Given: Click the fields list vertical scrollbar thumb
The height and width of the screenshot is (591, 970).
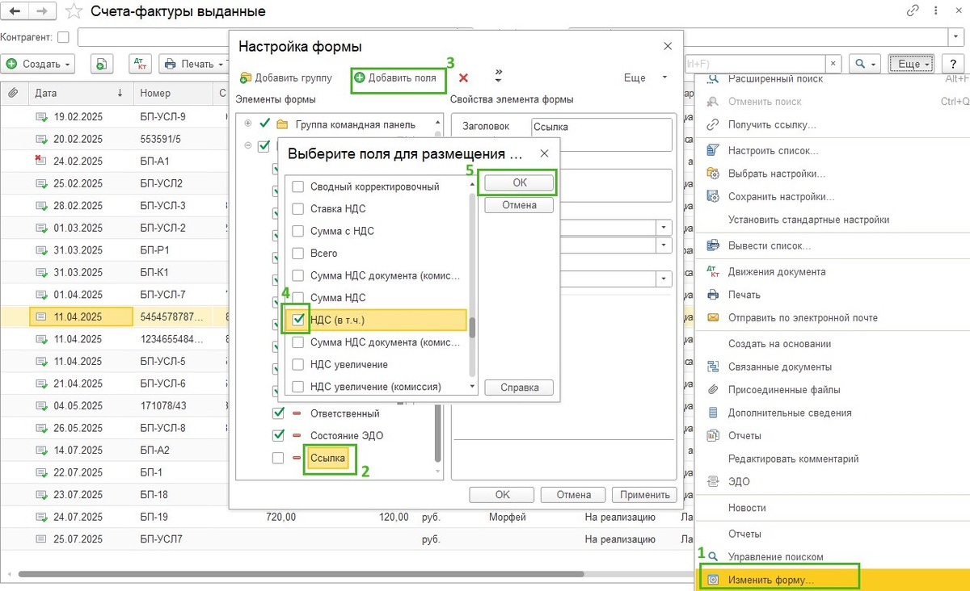Looking at the screenshot, I should point(472,327).
